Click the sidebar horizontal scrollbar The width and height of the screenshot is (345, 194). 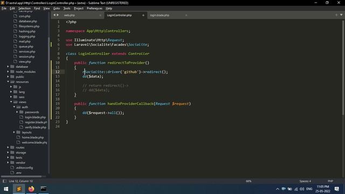click(21, 176)
